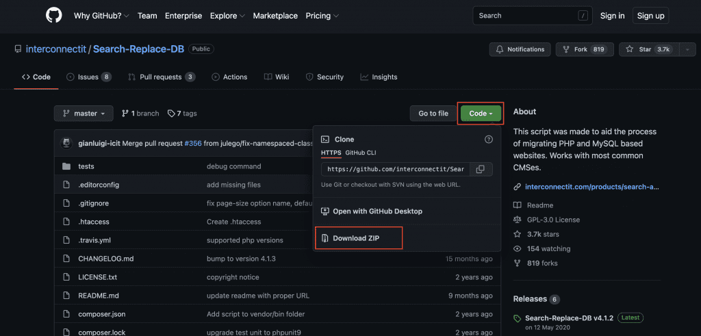Screen dimensions: 701x336
Task: Select the HTTPS clone tab
Action: [331, 153]
